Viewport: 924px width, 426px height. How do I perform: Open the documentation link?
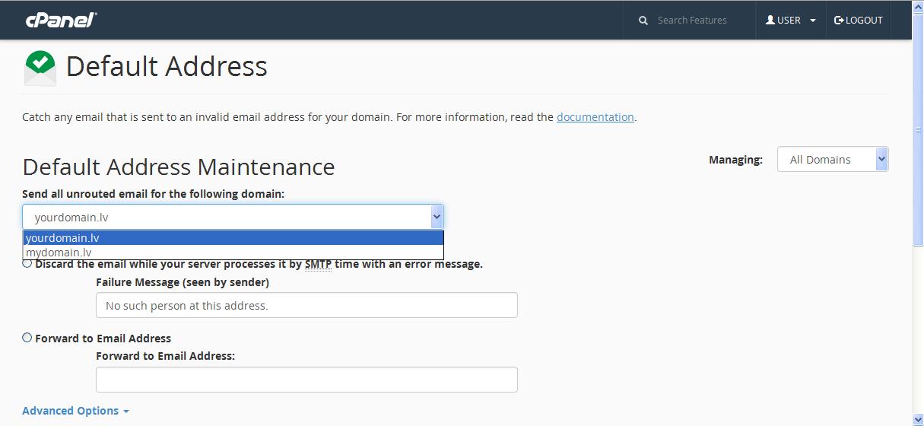(595, 117)
